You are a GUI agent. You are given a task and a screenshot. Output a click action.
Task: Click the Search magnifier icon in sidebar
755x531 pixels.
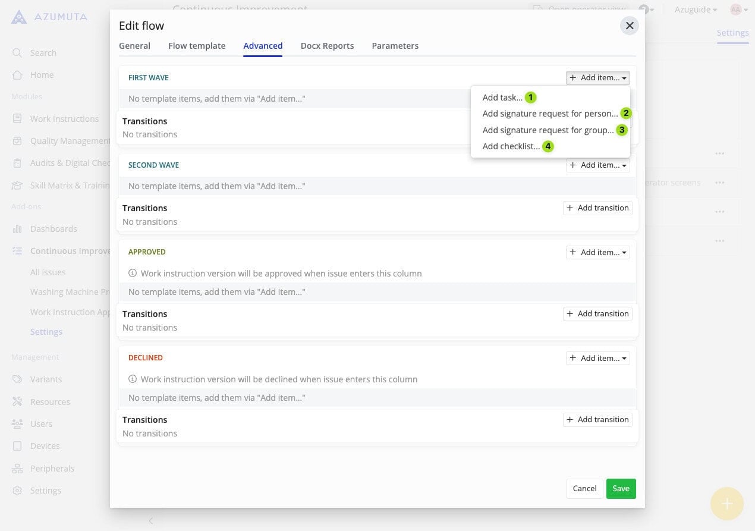tap(17, 53)
